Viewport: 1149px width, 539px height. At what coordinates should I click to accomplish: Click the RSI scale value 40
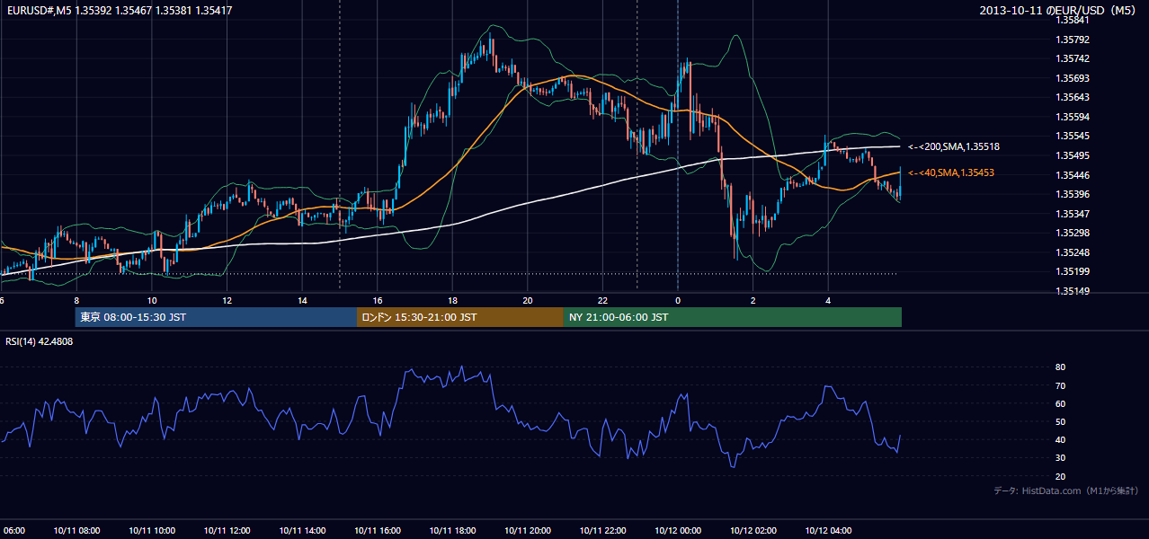point(1060,439)
